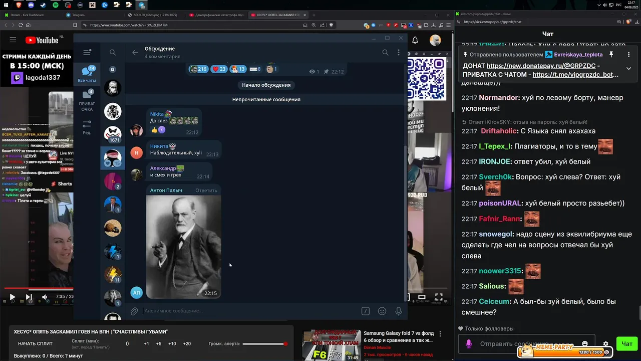Open the YouTube account avatar menu

tap(435, 40)
